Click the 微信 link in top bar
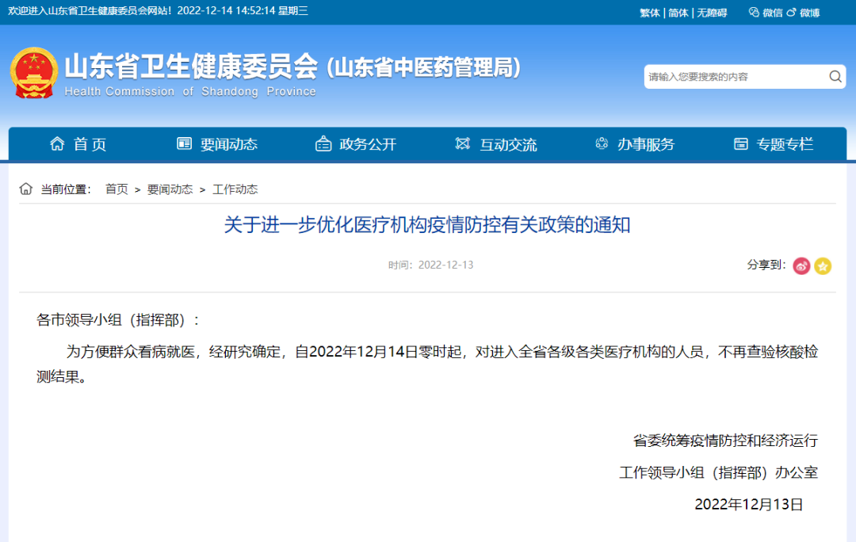 point(773,13)
